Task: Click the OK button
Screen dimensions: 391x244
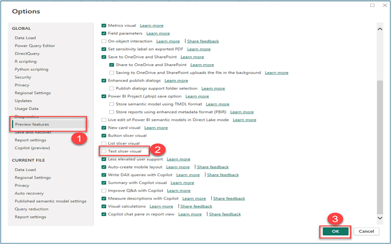Action: coord(335,231)
